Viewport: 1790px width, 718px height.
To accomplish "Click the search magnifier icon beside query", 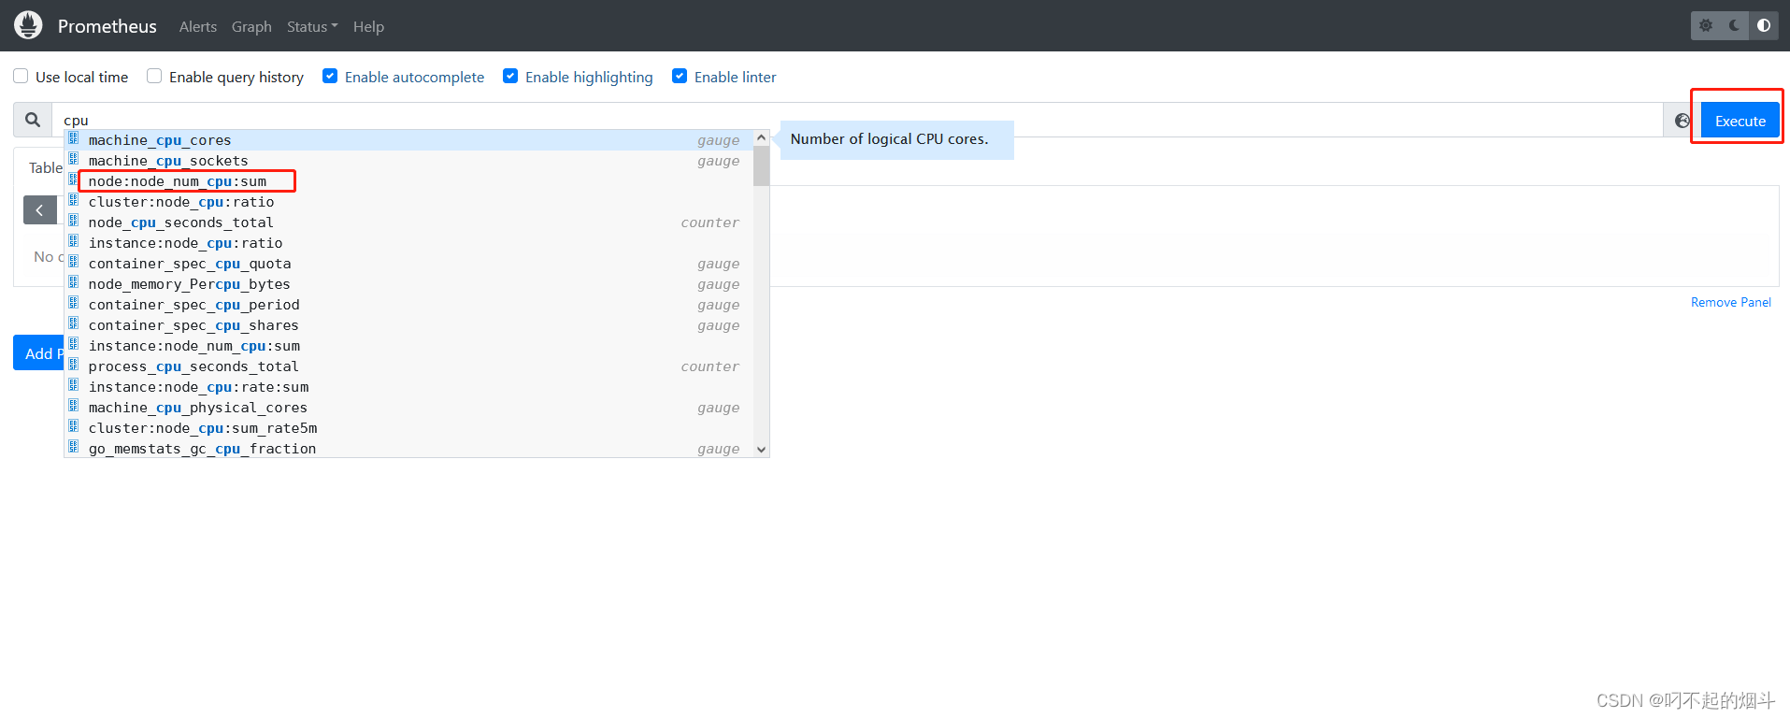I will click(33, 120).
